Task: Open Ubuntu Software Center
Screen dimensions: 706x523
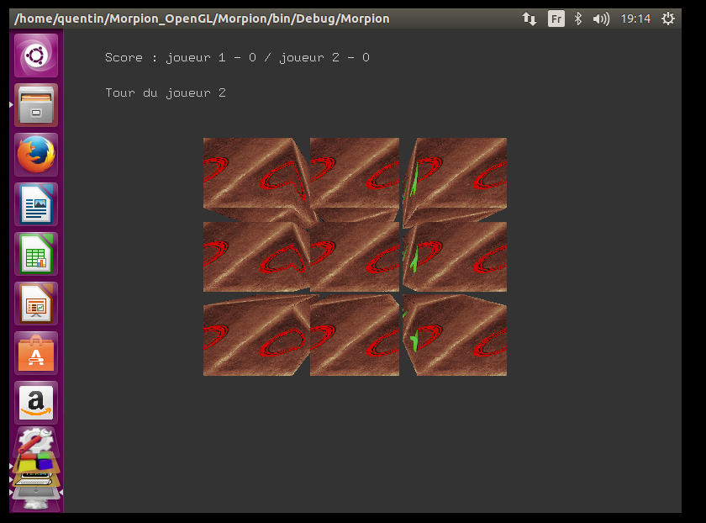Action: click(x=36, y=353)
